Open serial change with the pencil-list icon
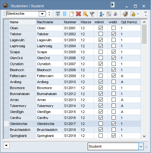This screenshot has height=153, width=151. click(x=85, y=14)
